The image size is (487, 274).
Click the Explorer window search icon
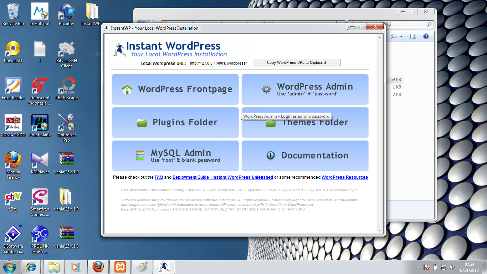tap(430, 24)
